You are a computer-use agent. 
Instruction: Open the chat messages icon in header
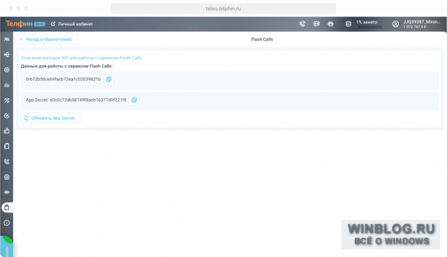click(316, 24)
